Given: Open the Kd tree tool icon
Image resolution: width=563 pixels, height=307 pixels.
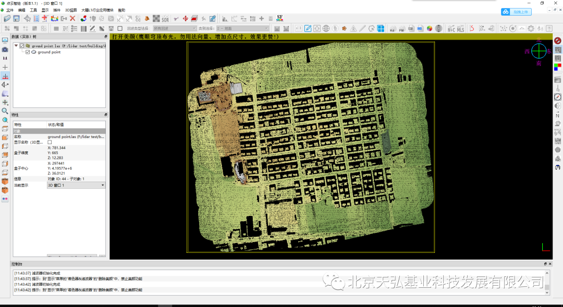Looking at the screenshot, I should click(x=393, y=28).
